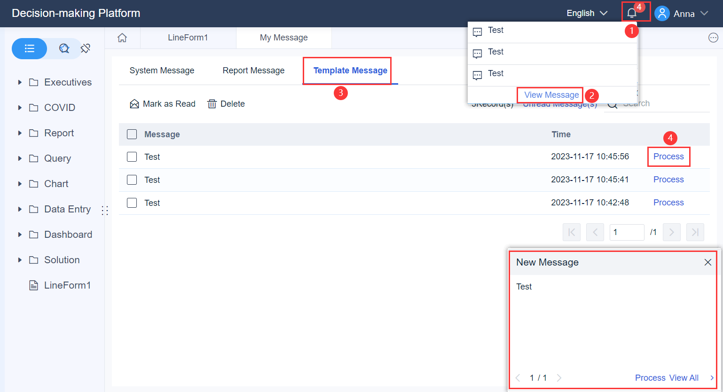Select the Template Message tab
Screen dimensions: 723x392
[350, 71]
